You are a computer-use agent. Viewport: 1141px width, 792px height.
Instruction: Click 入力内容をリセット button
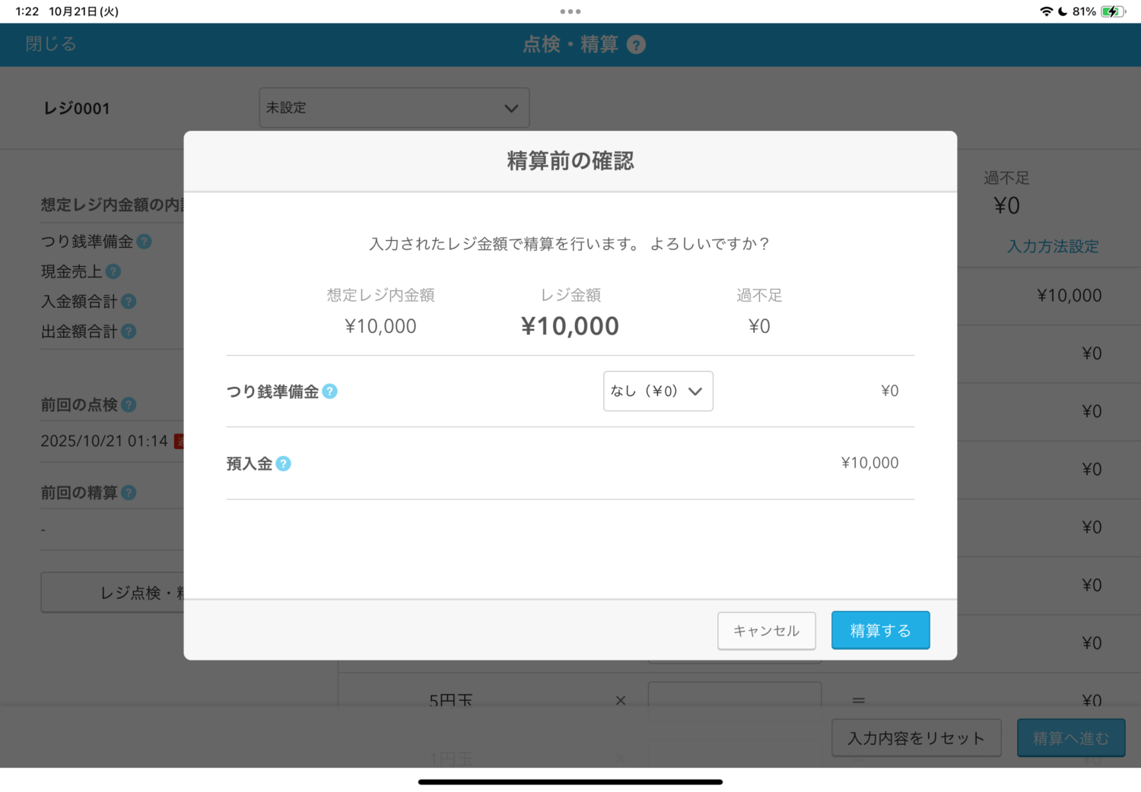point(916,738)
